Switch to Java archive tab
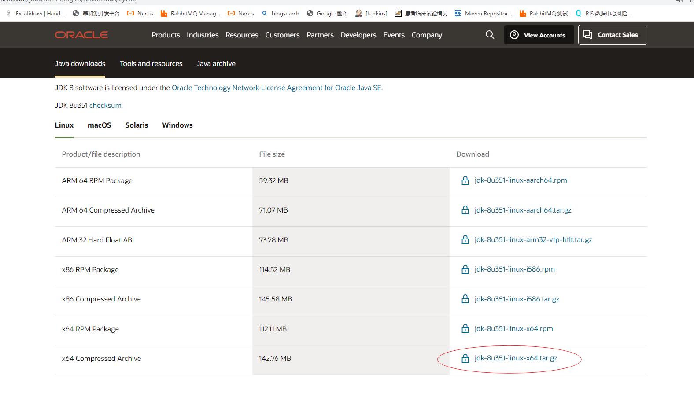Viewport: 694px width, 393px height. click(x=216, y=63)
